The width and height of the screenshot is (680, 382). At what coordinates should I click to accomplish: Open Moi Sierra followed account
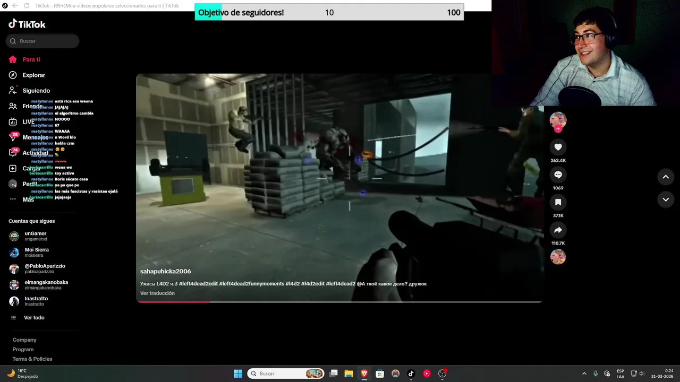(37, 252)
